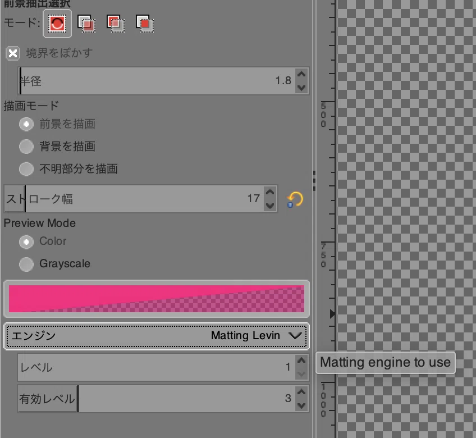Select Intersect with selection mode icon
Image resolution: width=476 pixels, height=438 pixels.
coord(145,24)
